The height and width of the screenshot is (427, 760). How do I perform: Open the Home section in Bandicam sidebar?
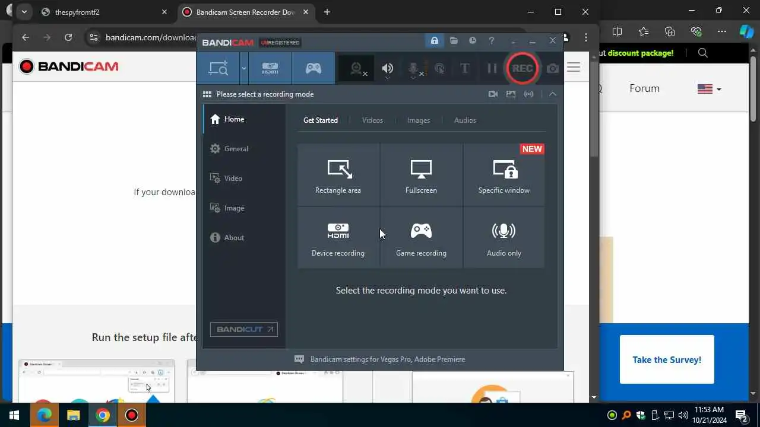click(x=245, y=119)
